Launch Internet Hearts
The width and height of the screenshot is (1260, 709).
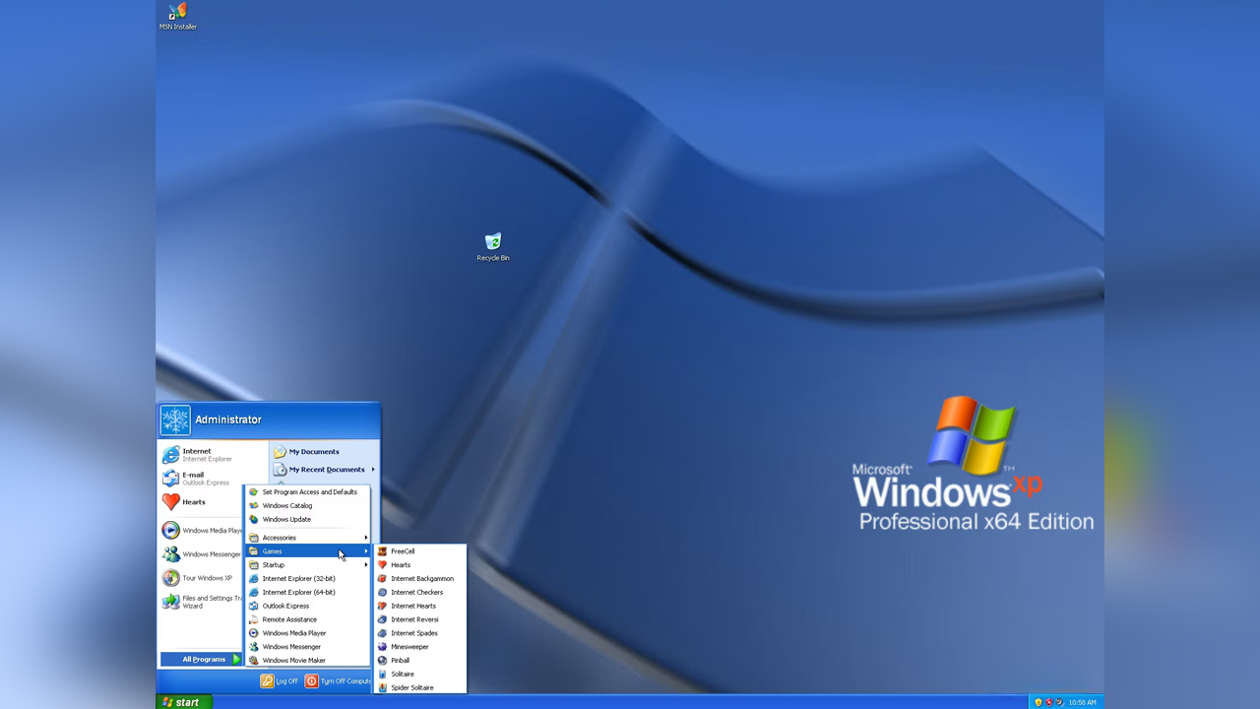click(x=413, y=606)
